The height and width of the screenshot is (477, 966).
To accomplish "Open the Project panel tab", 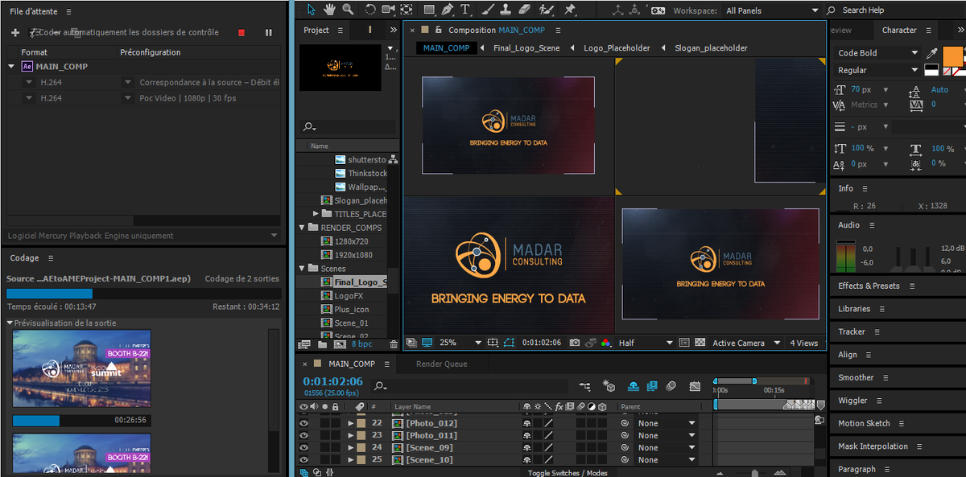I will point(316,30).
